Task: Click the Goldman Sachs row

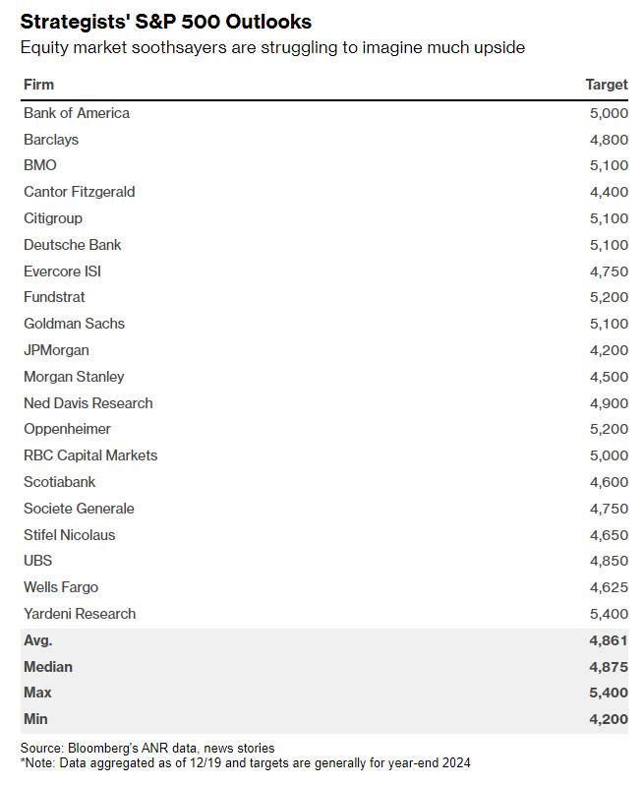Action: pyautogui.click(x=324, y=324)
